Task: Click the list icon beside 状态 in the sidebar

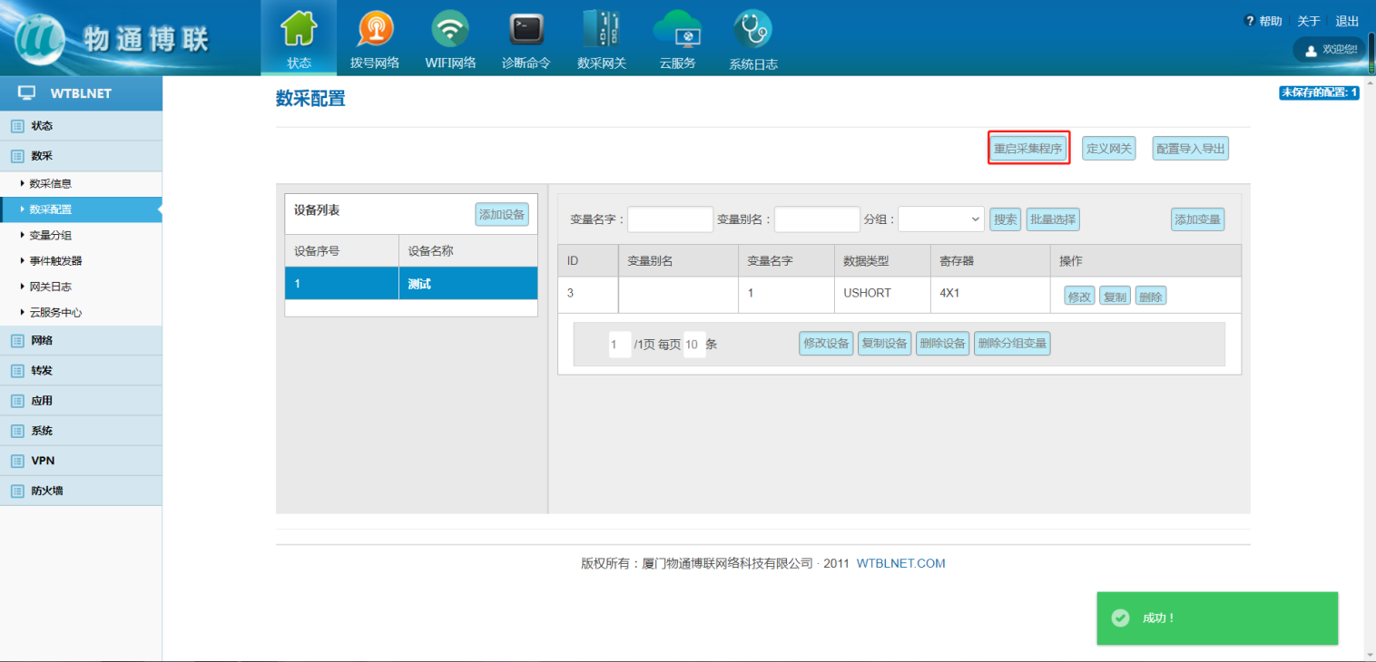Action: pos(17,126)
